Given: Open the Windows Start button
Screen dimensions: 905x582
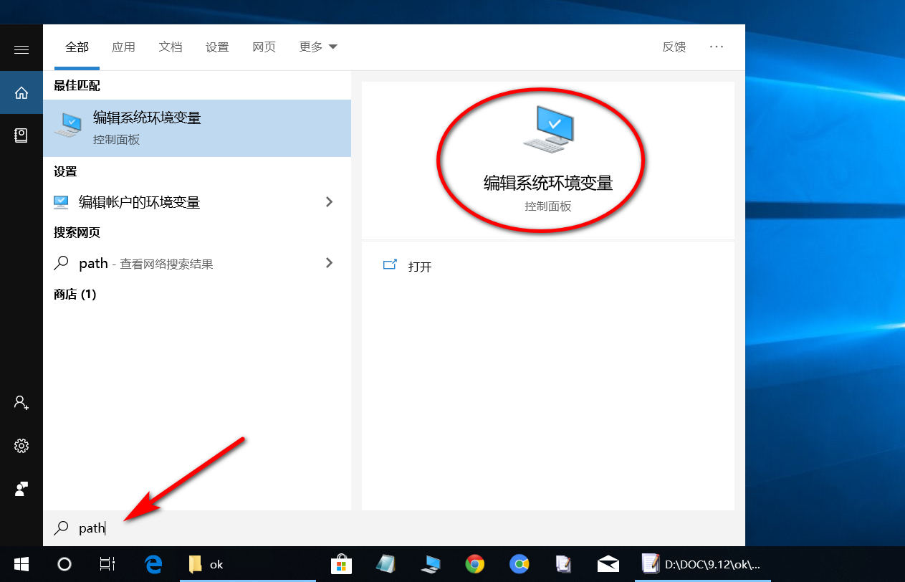Looking at the screenshot, I should pos(21,564).
